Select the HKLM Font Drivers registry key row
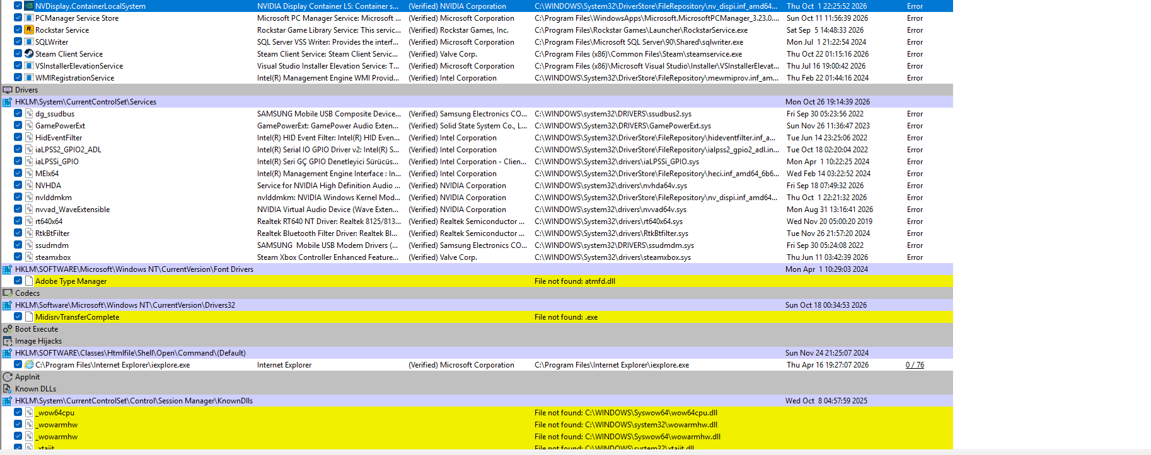 [477, 269]
